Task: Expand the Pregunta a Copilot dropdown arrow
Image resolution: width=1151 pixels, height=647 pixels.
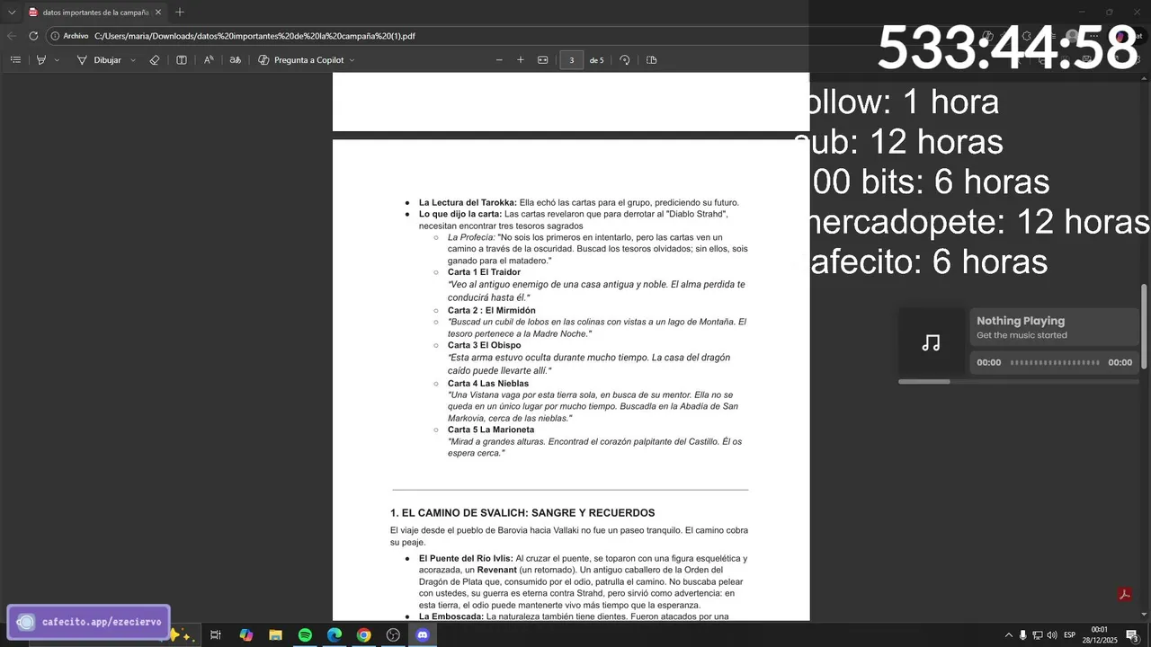Action: click(x=352, y=60)
